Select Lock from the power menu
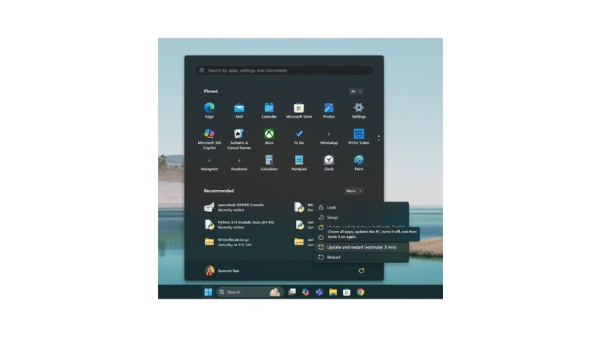601x337 pixels. pyautogui.click(x=361, y=208)
